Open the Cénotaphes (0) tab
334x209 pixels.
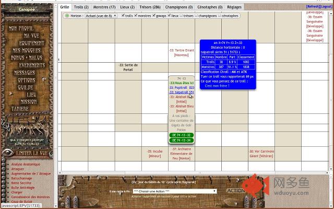pyautogui.click(x=210, y=7)
